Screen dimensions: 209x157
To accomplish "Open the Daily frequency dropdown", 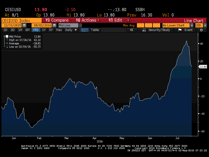I will (x=70, y=30).
